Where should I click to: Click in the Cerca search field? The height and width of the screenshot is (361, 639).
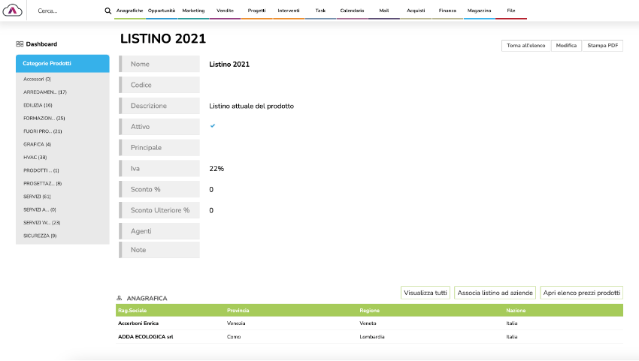[x=68, y=11]
